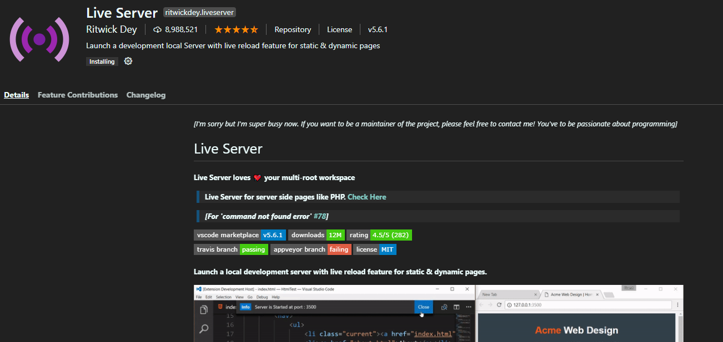Click the rating 4.5/5 (282) badge
This screenshot has width=723, height=342.
click(x=379, y=235)
